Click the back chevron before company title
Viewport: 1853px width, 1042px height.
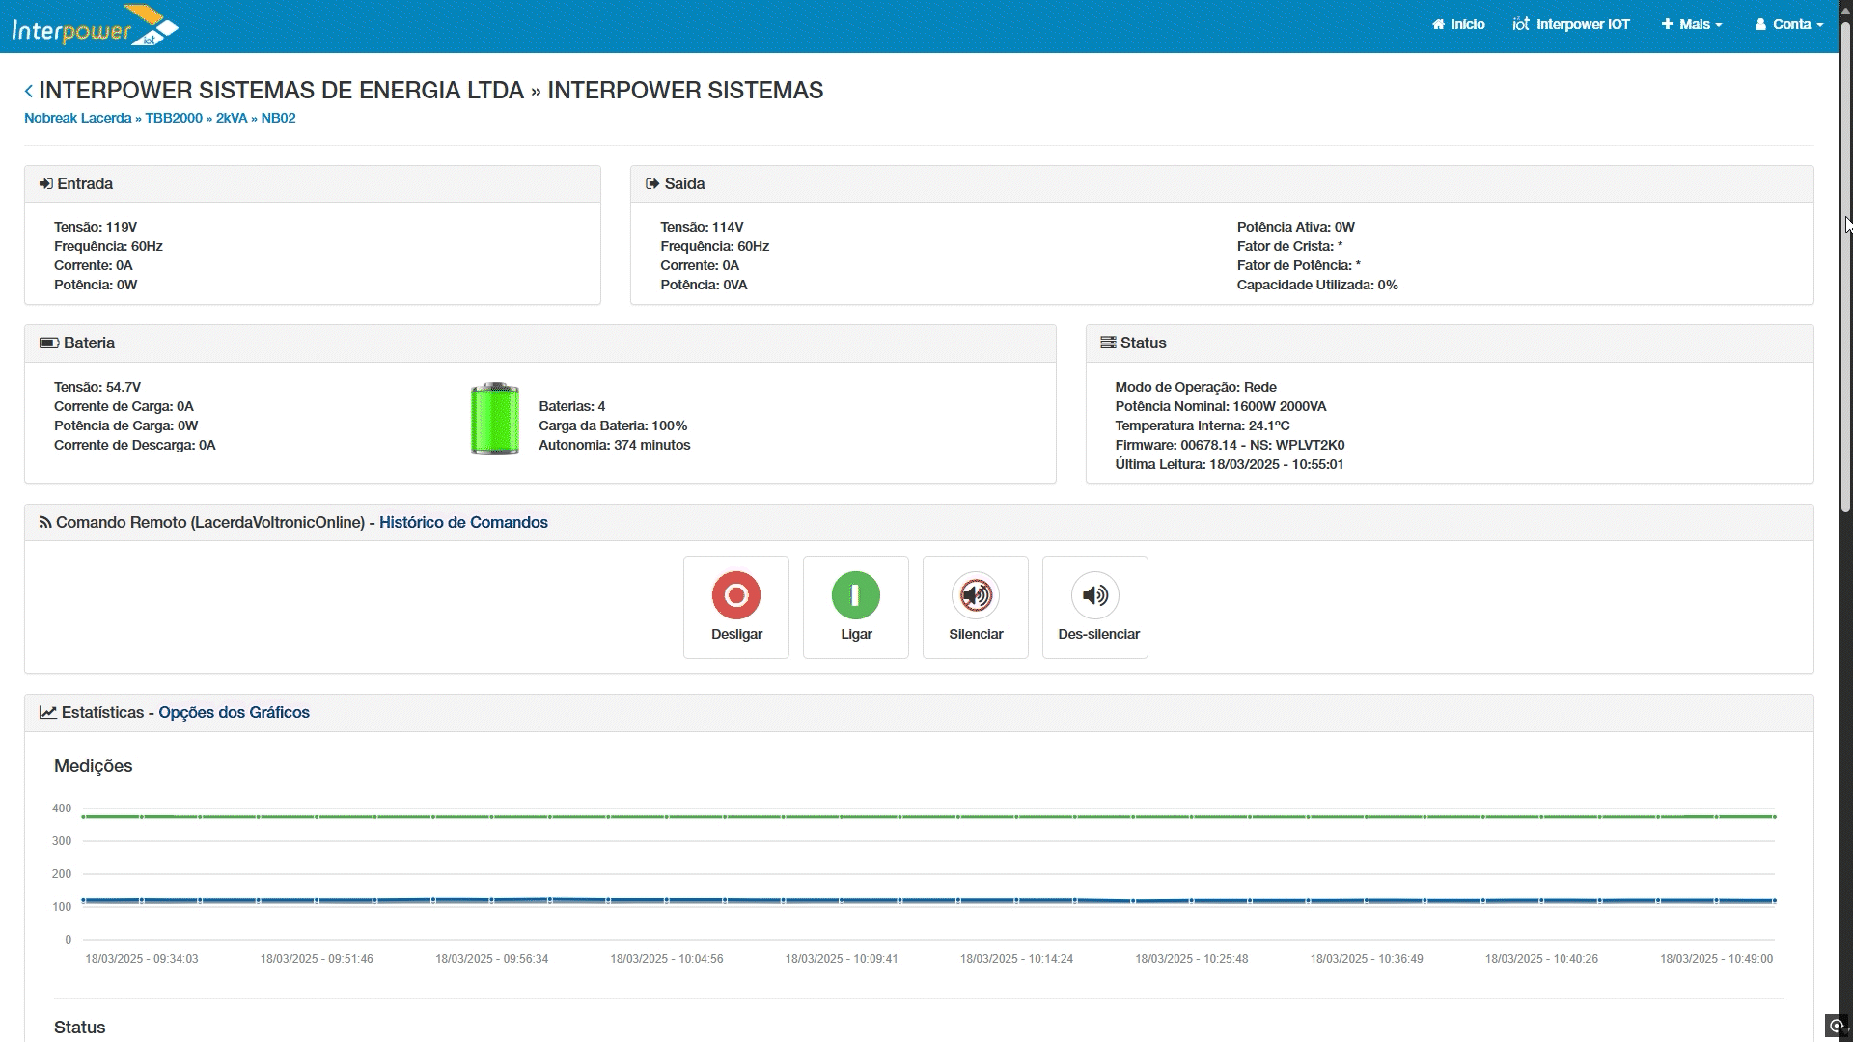click(x=29, y=91)
